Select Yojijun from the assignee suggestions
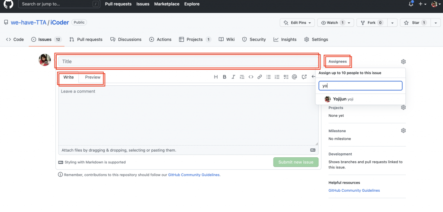The image size is (443, 212). [x=360, y=99]
